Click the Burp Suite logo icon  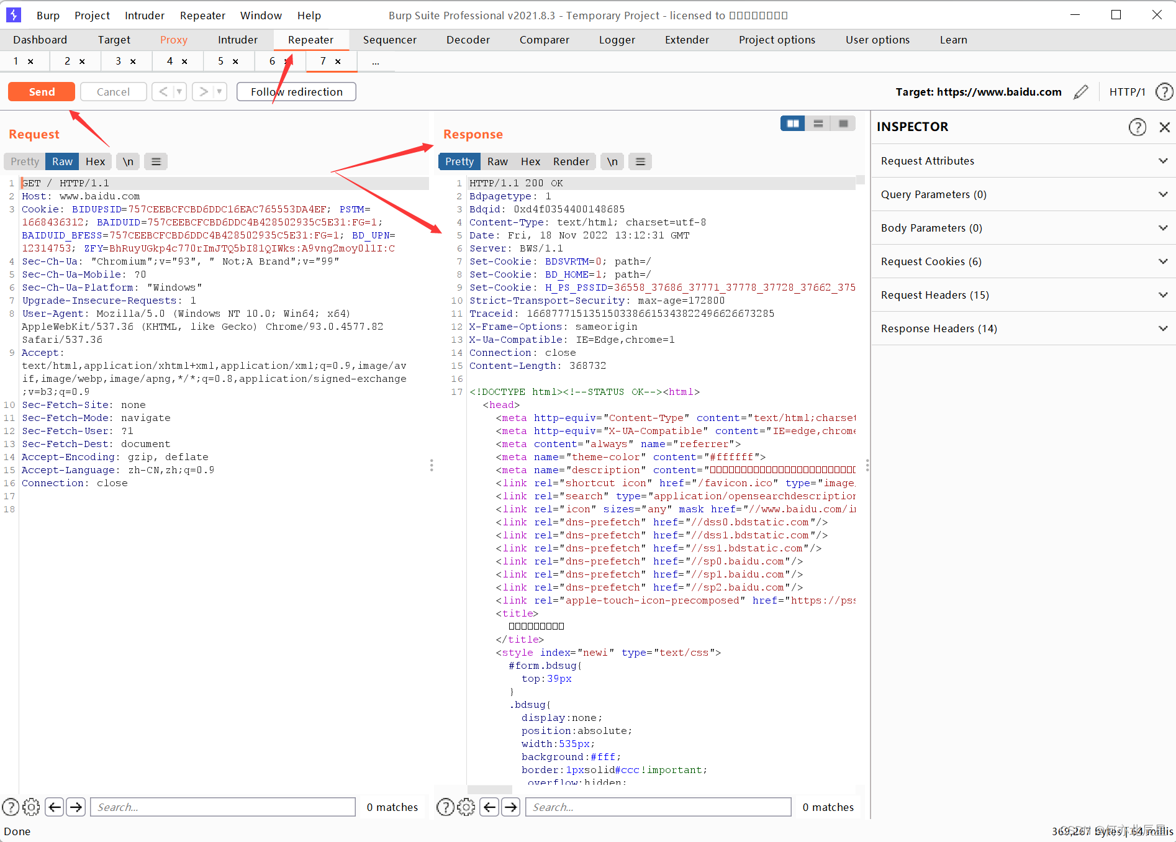click(x=14, y=15)
